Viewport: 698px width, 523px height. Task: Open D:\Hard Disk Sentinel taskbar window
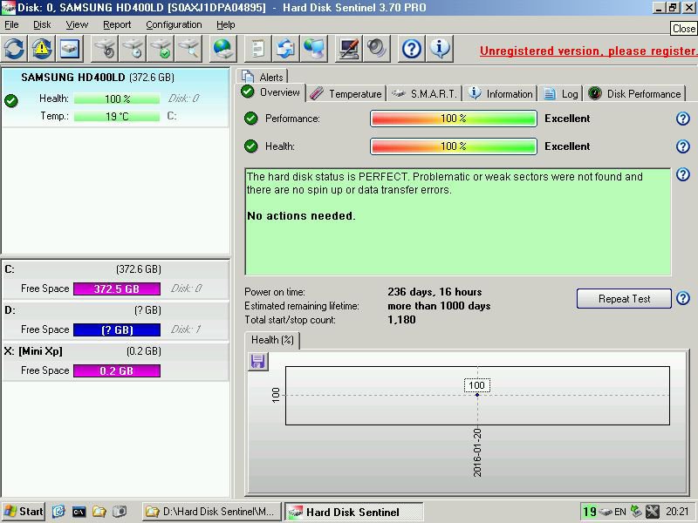tap(212, 512)
